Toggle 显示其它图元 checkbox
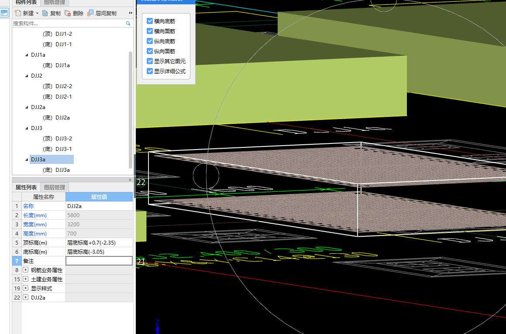506x334 pixels. [150, 61]
